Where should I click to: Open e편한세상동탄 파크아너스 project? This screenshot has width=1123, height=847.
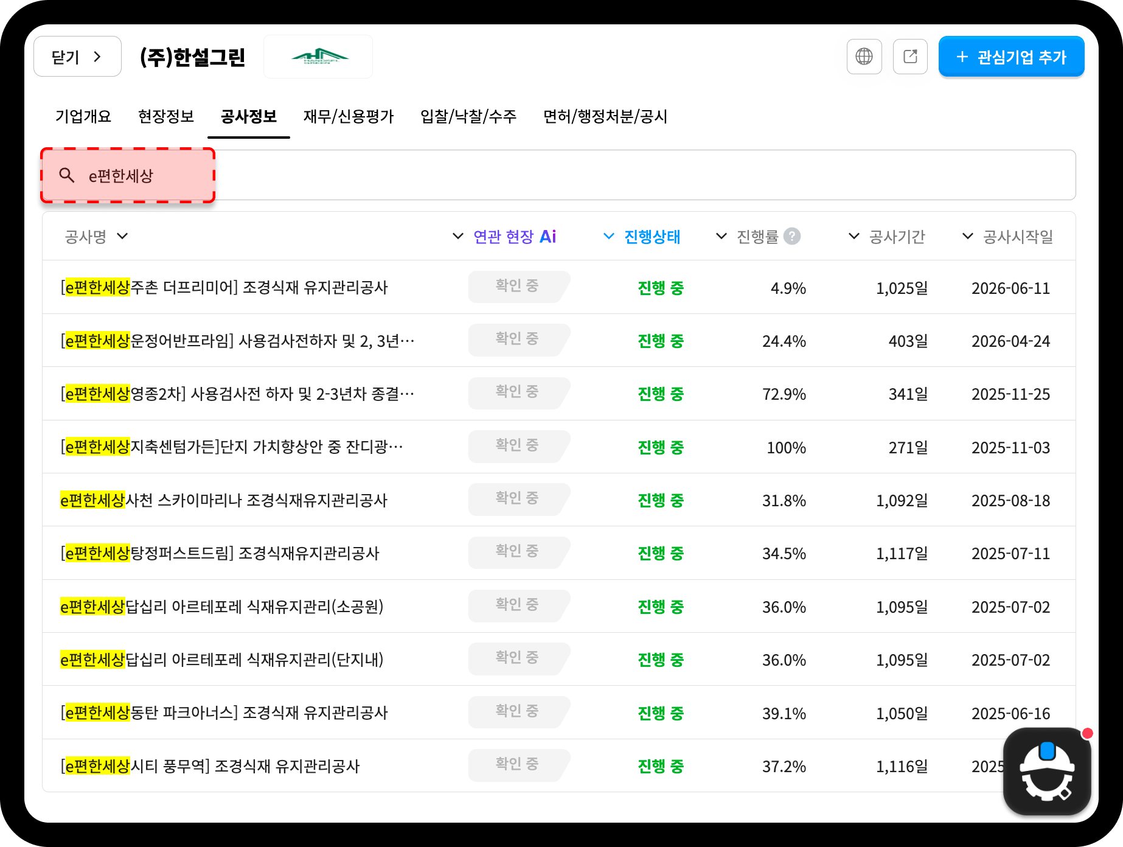[x=224, y=713]
